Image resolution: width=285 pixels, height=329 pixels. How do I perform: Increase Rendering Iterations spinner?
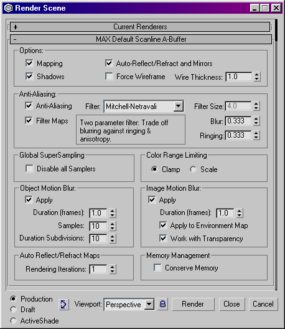[x=113, y=267]
